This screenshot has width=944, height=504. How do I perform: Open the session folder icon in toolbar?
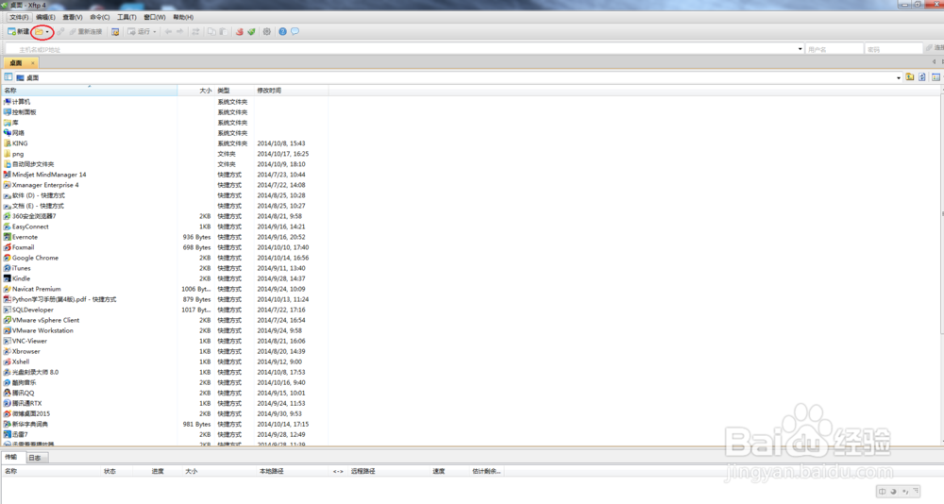tap(39, 31)
